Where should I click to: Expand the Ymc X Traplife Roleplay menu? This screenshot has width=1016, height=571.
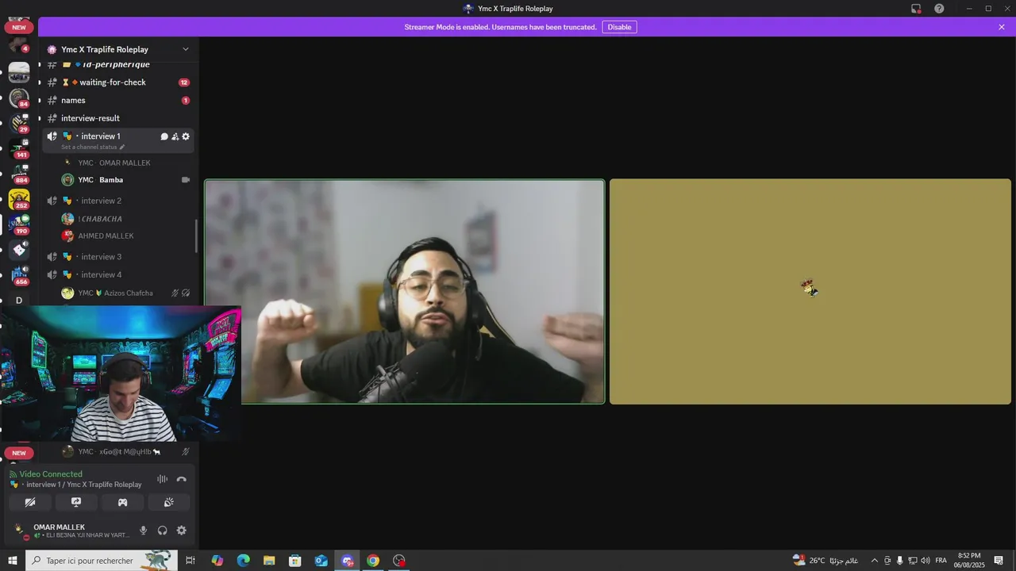pyautogui.click(x=186, y=49)
